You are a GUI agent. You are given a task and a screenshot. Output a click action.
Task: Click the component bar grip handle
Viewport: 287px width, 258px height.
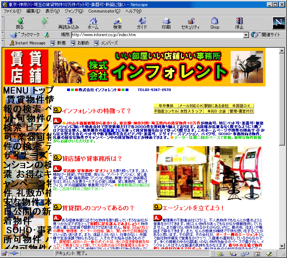[212, 254]
